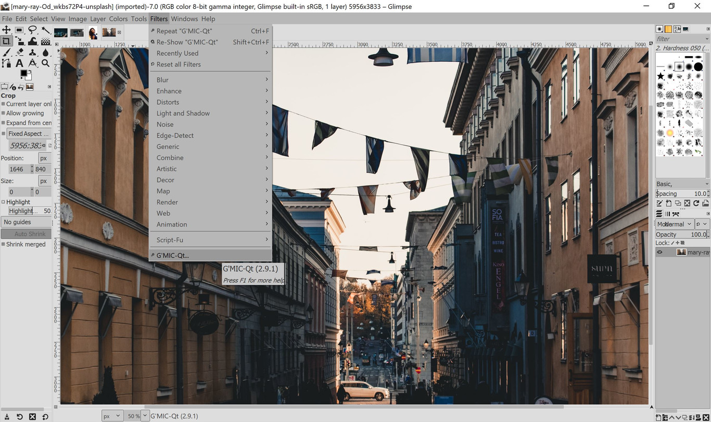Click the Auto Shrink button

point(26,234)
